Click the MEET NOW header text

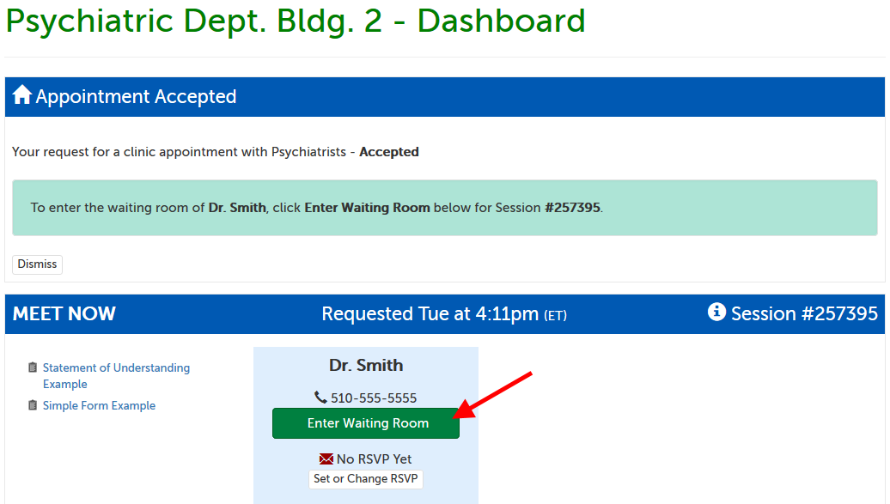(64, 313)
